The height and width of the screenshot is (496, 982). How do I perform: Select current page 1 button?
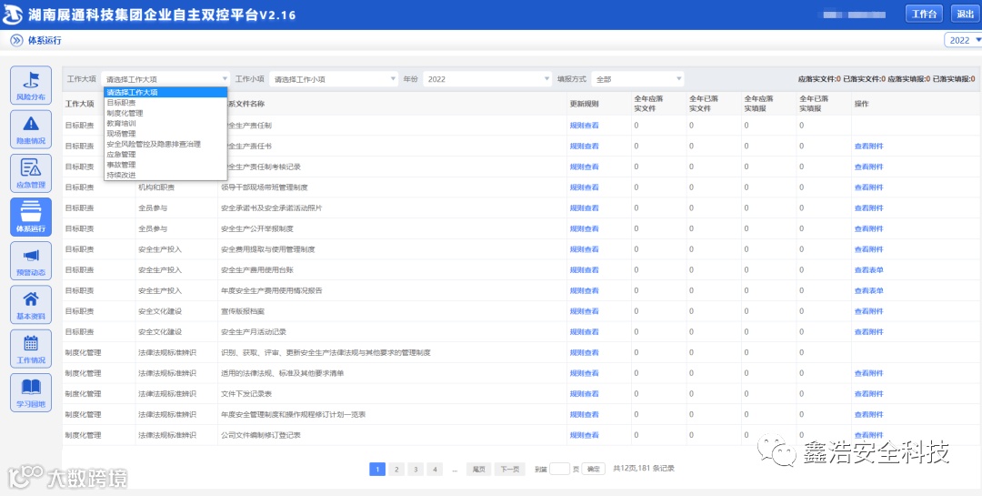click(x=377, y=469)
